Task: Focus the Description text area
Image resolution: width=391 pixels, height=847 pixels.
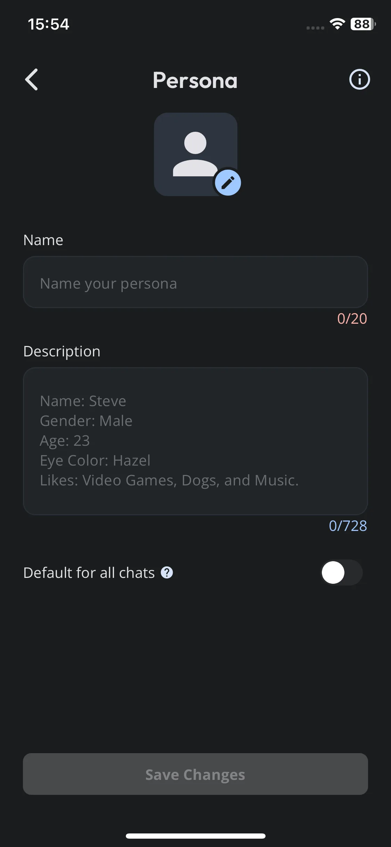Action: pyautogui.click(x=195, y=441)
